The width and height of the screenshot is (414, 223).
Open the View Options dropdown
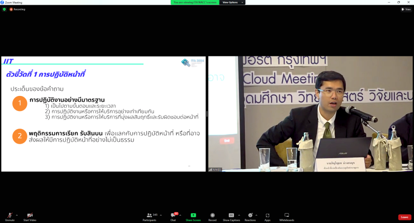click(x=232, y=3)
